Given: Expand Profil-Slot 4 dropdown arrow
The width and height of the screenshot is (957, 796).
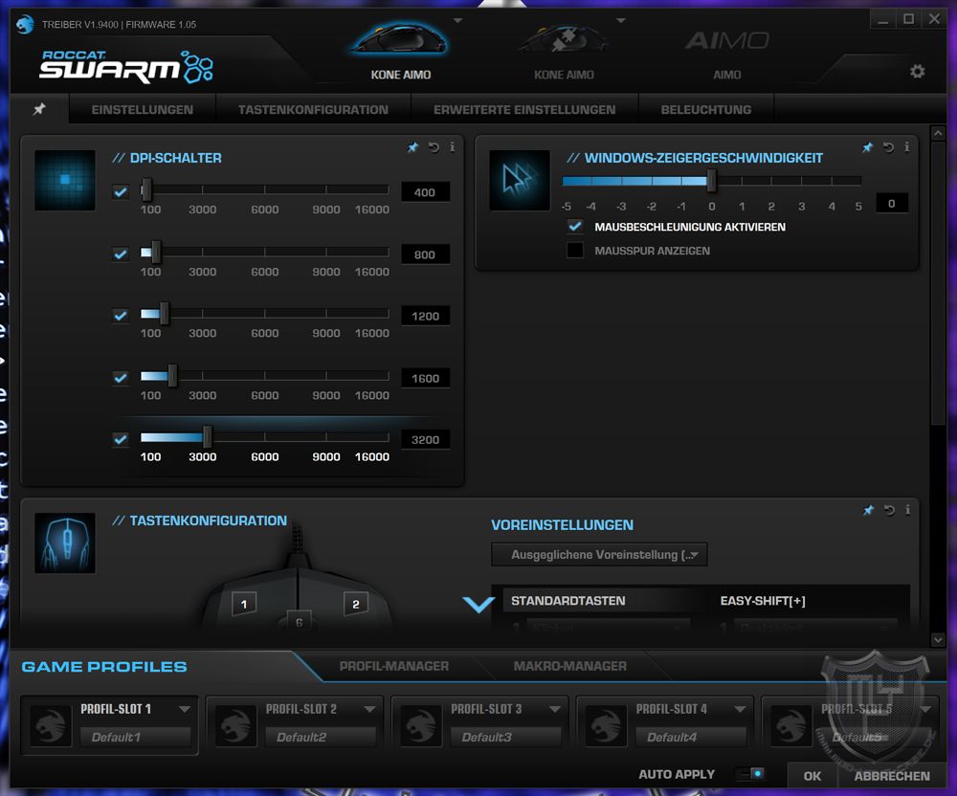Looking at the screenshot, I should point(740,709).
